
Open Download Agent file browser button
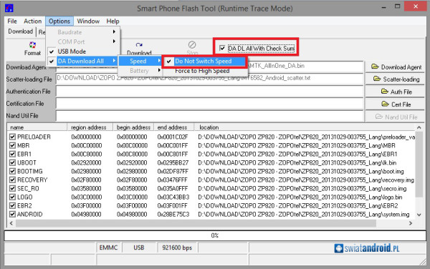[396, 67]
